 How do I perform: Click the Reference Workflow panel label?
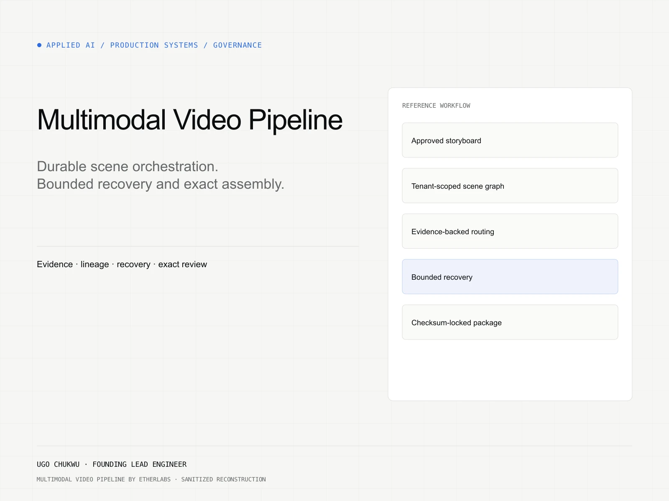pos(436,106)
